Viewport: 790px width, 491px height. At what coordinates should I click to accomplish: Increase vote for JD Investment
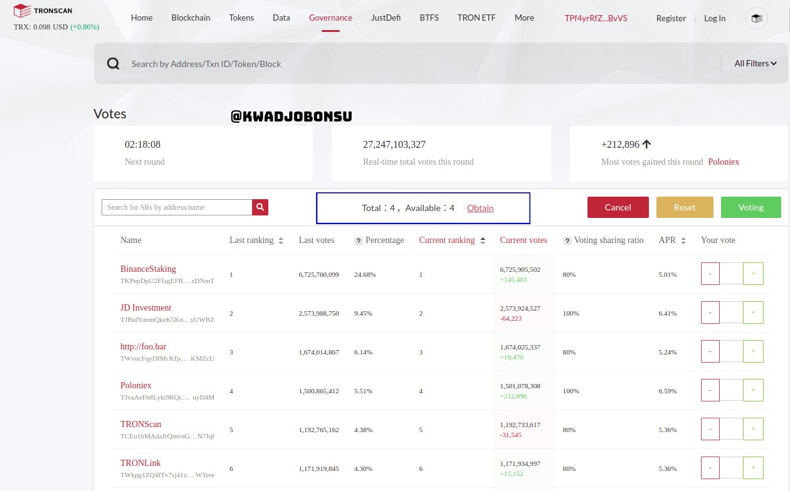753,313
